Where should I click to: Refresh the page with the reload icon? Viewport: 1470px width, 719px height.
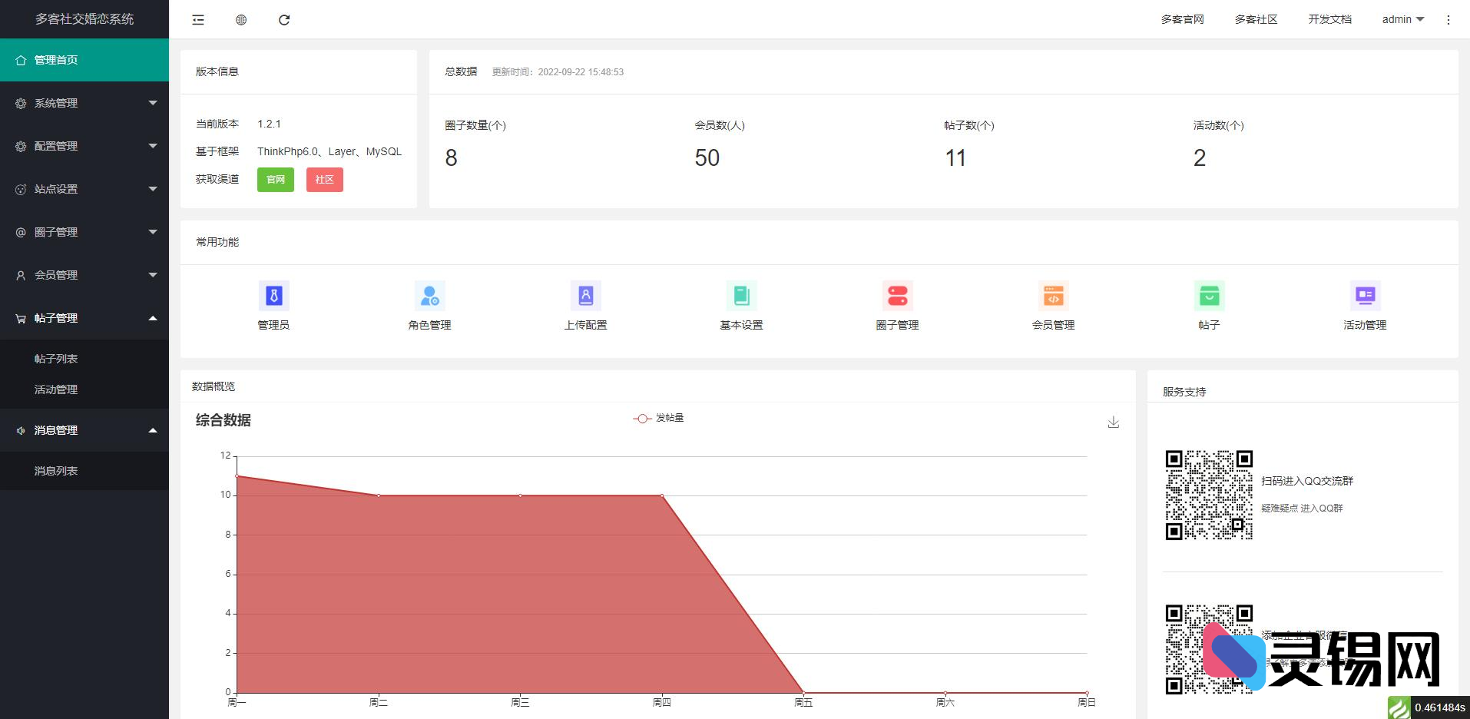click(x=285, y=20)
